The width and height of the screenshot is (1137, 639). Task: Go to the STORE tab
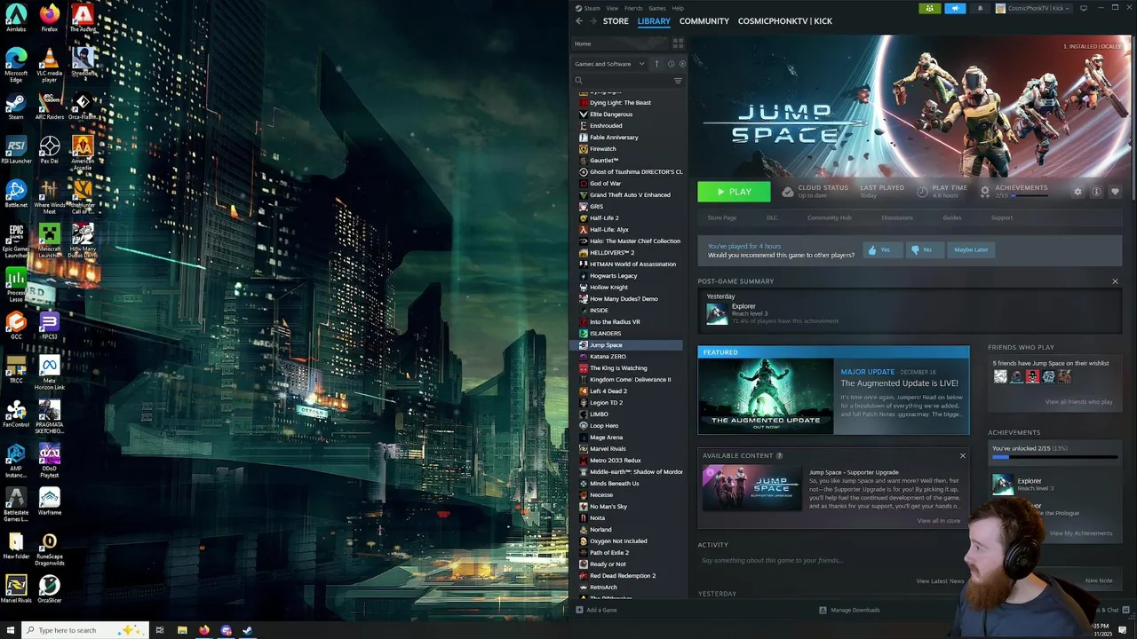tap(616, 20)
